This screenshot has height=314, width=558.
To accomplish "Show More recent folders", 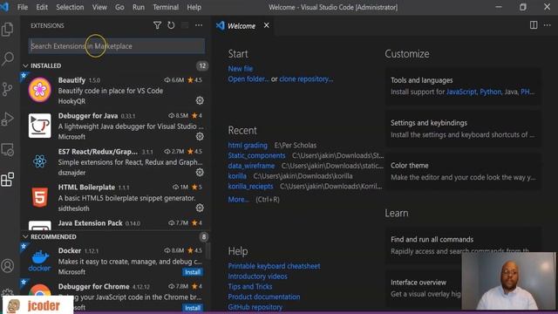I will (238, 200).
